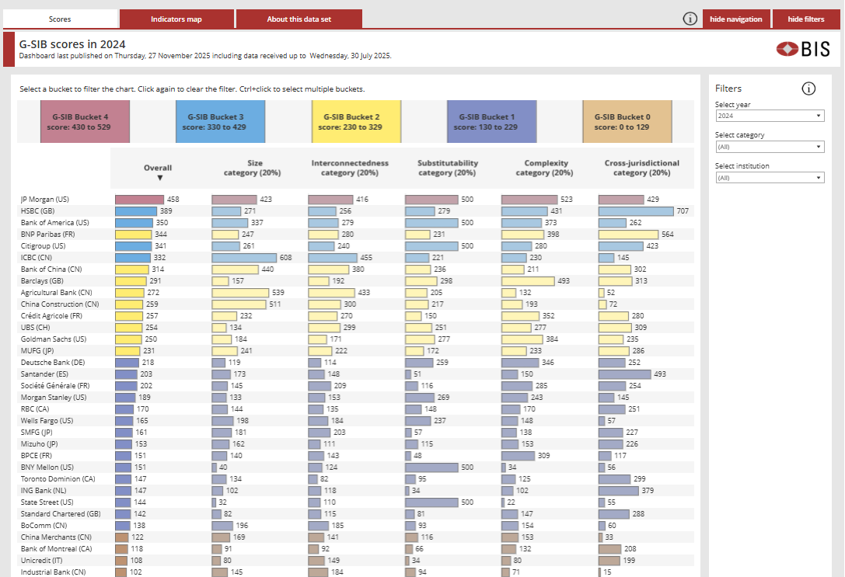Select the ICBC (CN) label

[x=37, y=257]
